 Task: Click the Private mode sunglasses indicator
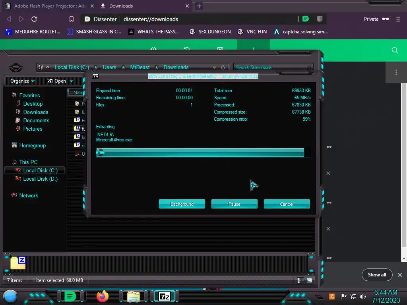point(376,19)
